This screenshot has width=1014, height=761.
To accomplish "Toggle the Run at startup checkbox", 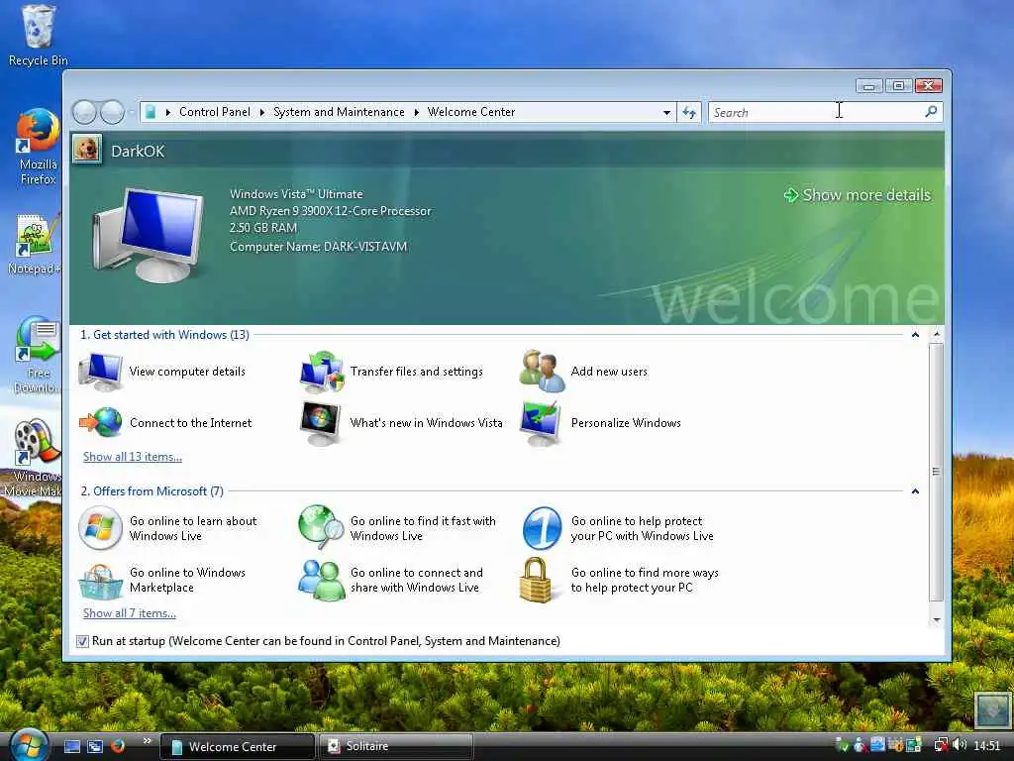I will pos(82,641).
